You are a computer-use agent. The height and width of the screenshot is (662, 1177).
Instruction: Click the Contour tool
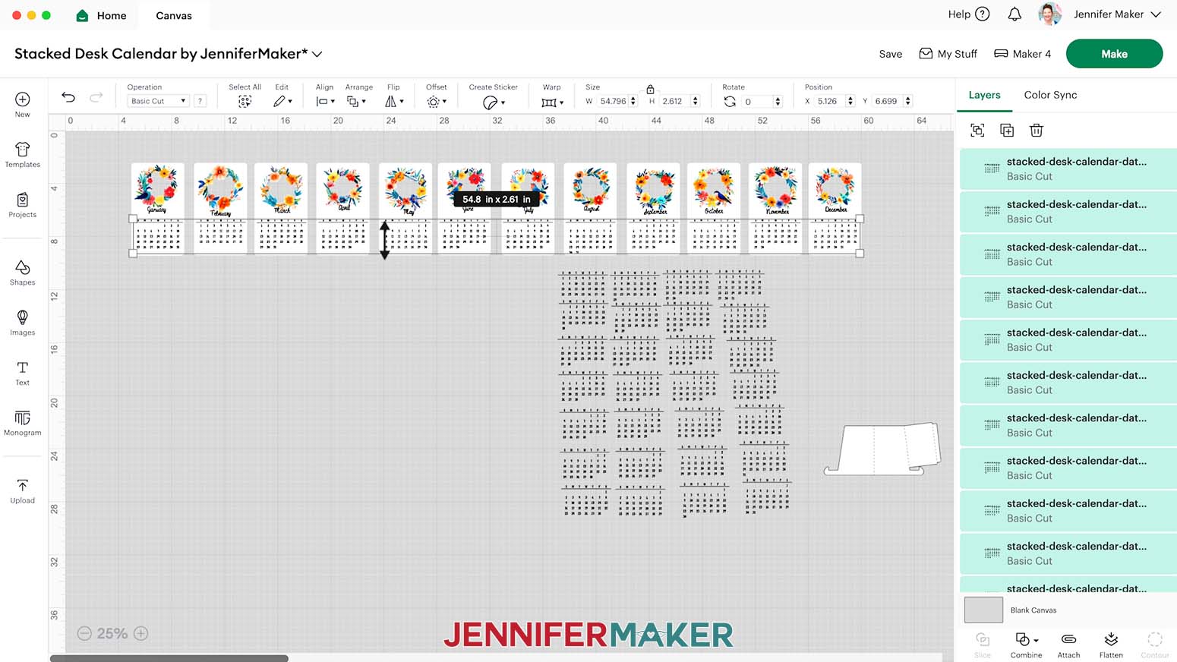click(1154, 645)
